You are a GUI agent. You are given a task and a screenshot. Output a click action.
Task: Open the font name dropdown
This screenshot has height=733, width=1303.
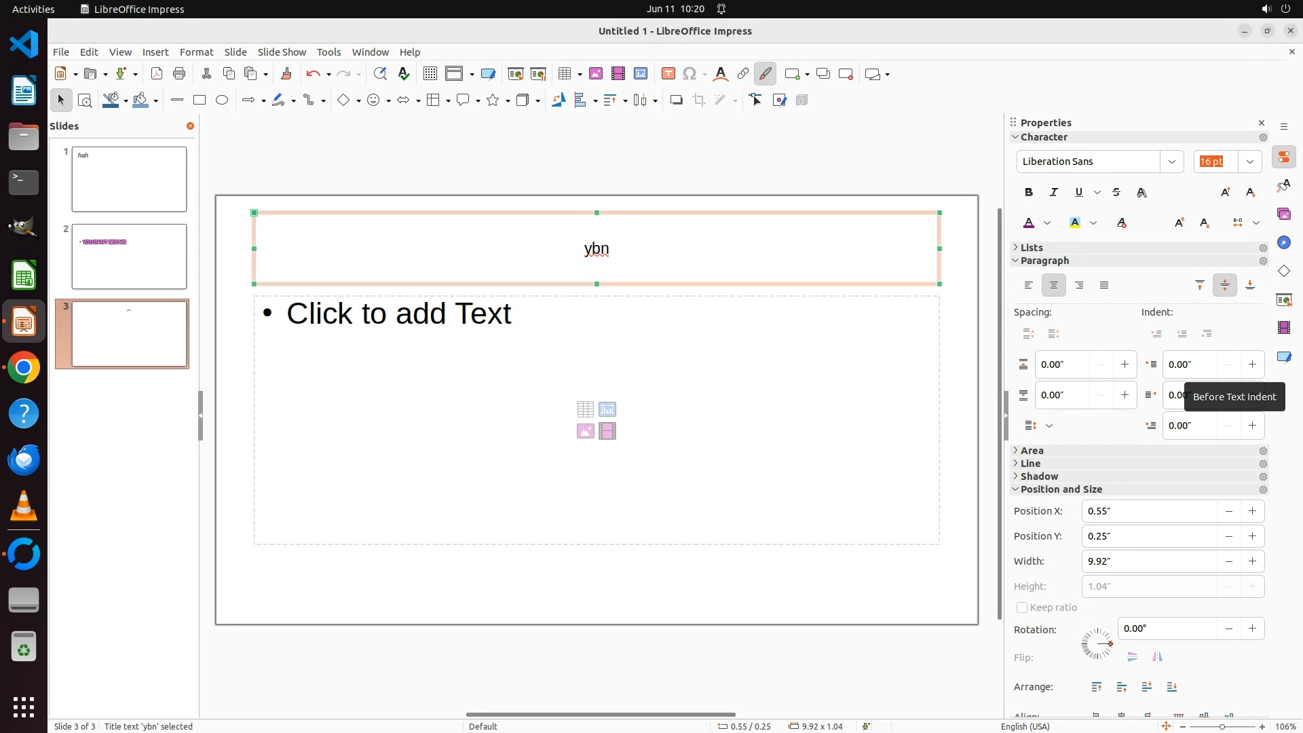pos(1171,162)
